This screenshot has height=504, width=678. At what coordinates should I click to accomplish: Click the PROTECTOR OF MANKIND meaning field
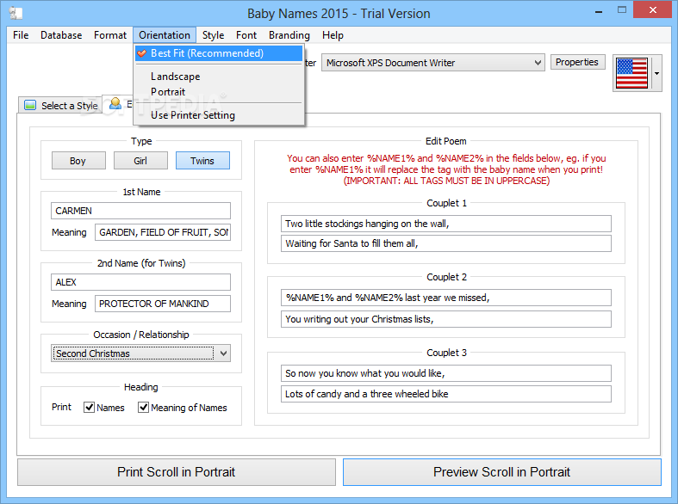(x=163, y=304)
